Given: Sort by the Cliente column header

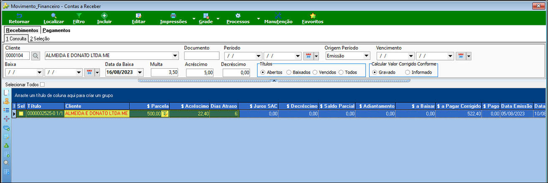Looking at the screenshot, I should (x=97, y=106).
